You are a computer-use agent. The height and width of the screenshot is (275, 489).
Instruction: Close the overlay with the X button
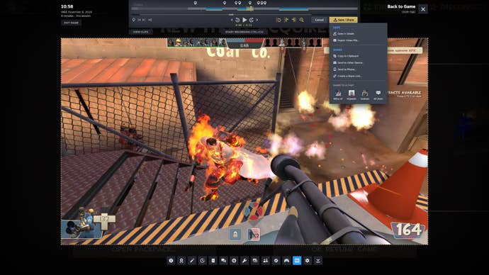tap(423, 9)
